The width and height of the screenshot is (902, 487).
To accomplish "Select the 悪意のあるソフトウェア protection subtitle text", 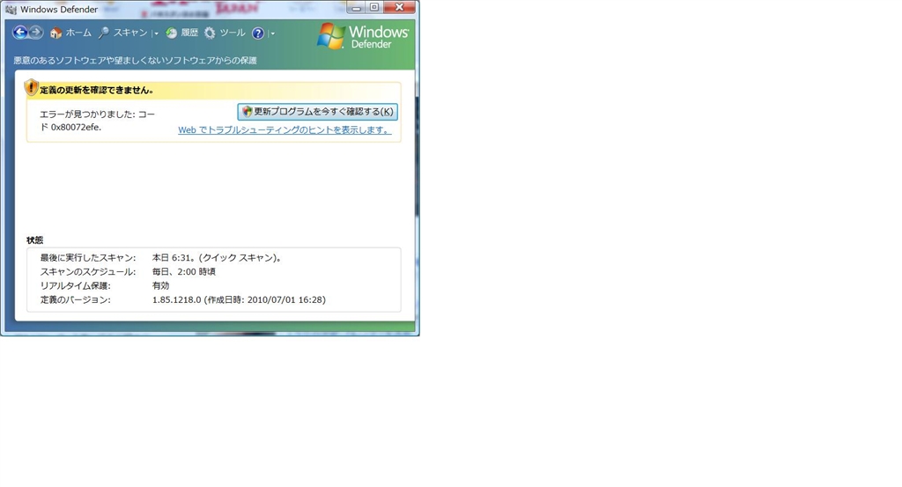I will [x=135, y=61].
